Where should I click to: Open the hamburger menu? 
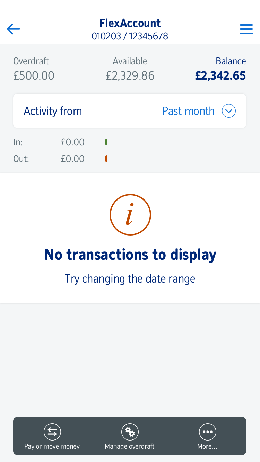click(x=246, y=29)
